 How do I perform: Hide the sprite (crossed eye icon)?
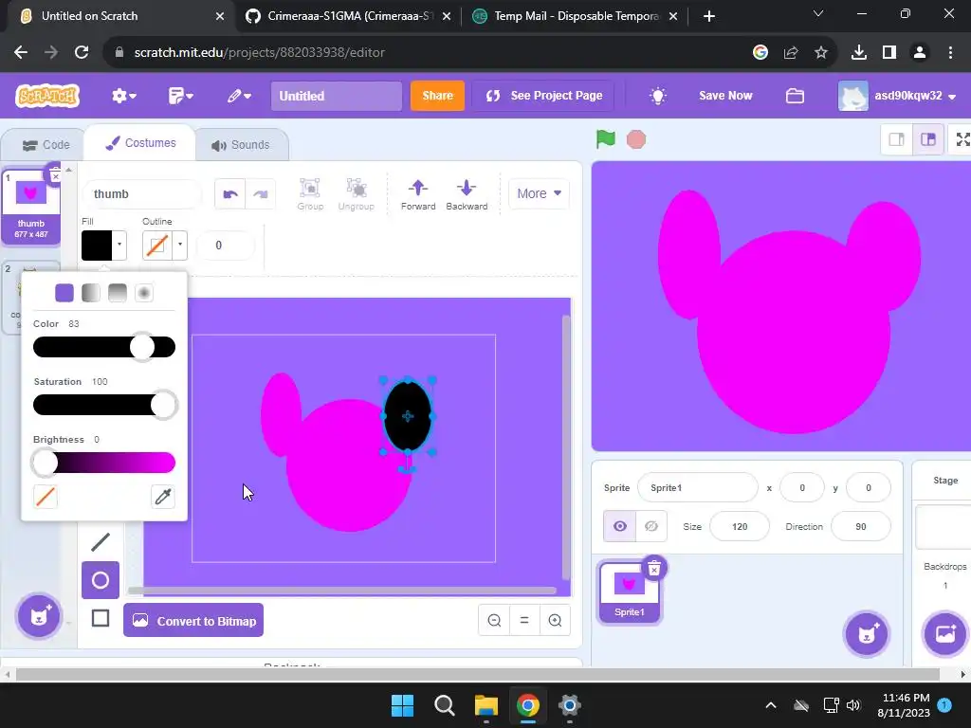650,526
